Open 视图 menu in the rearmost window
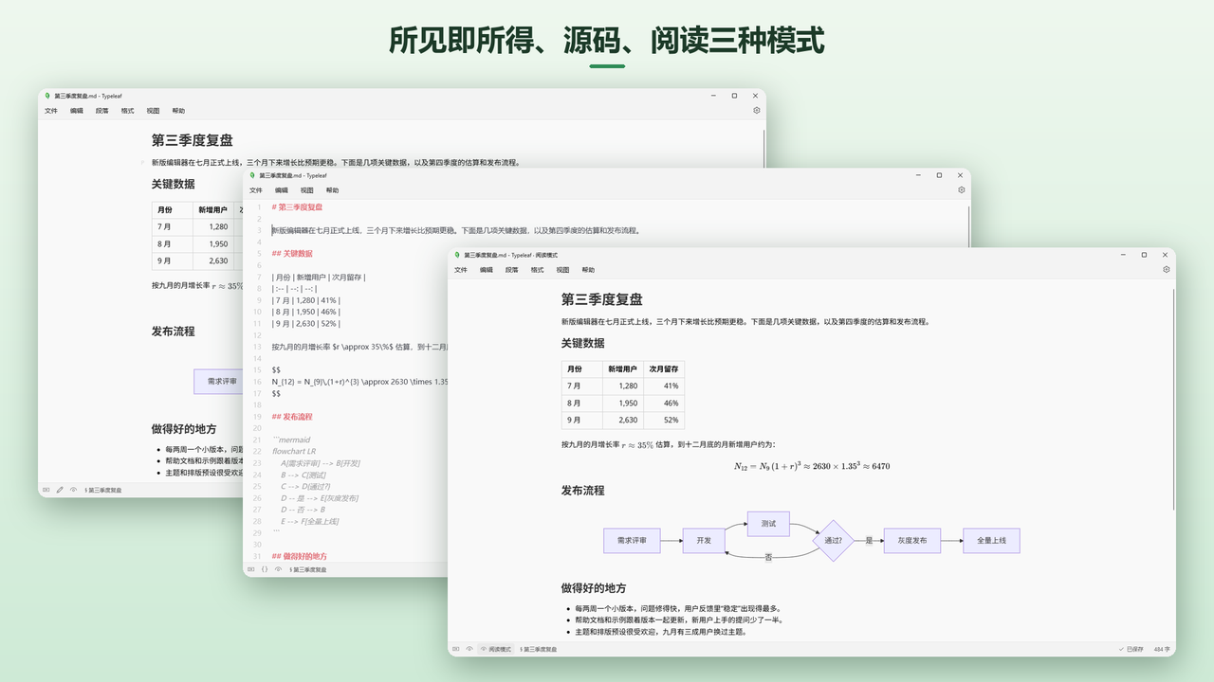 pyautogui.click(x=154, y=111)
